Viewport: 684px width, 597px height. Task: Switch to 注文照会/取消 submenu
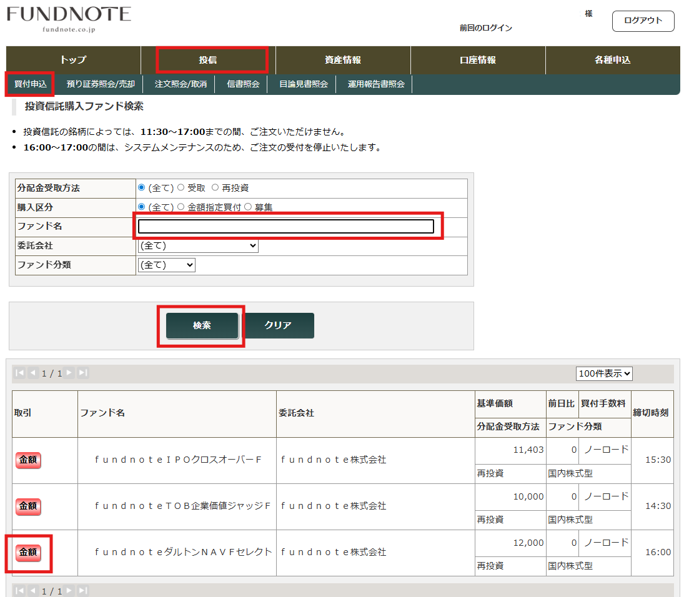[181, 84]
